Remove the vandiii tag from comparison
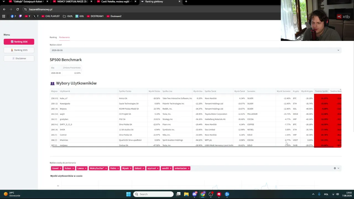 tap(171, 168)
